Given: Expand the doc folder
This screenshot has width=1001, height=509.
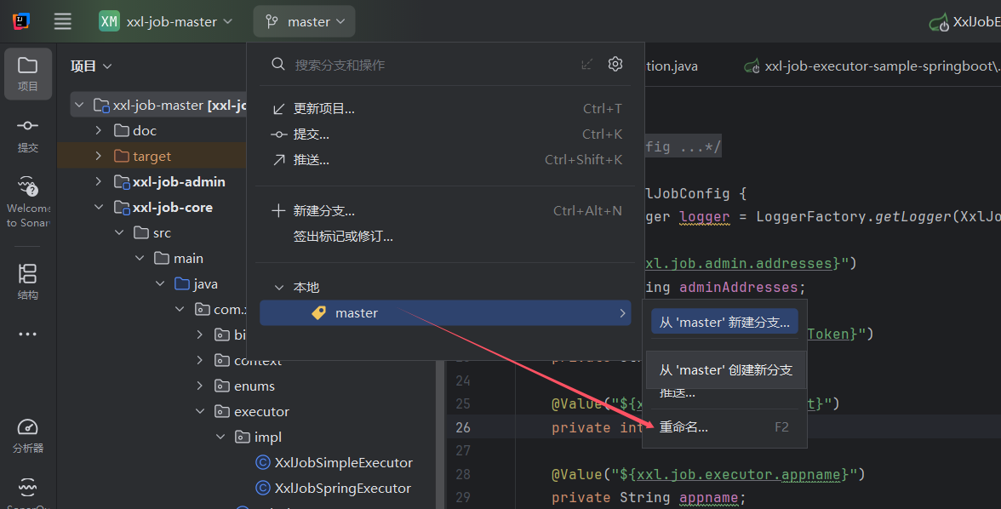Looking at the screenshot, I should (x=99, y=131).
